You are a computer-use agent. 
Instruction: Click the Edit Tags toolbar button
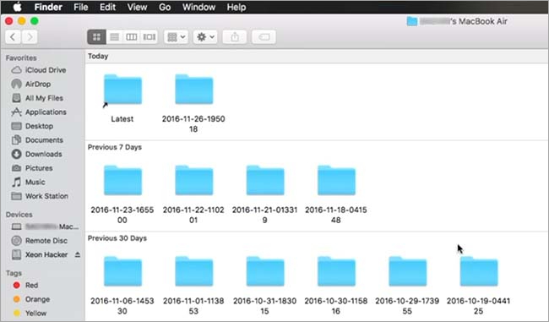pyautogui.click(x=264, y=37)
